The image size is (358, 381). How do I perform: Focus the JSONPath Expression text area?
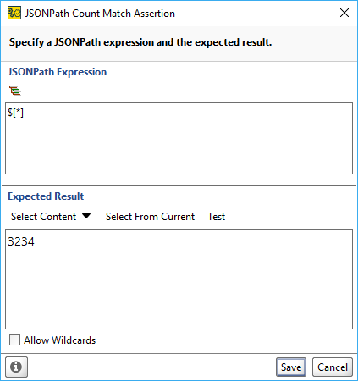click(x=179, y=138)
